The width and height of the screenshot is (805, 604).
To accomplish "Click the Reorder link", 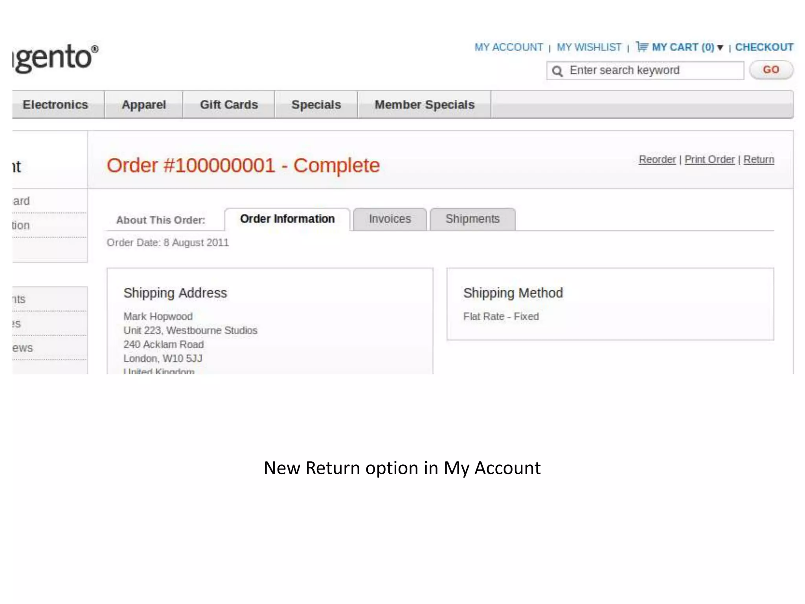I will point(657,160).
